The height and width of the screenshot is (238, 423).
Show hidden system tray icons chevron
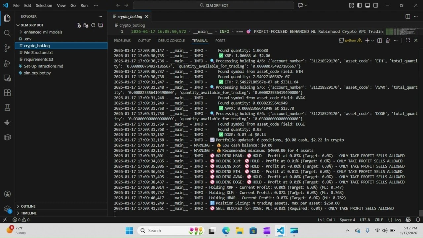[x=348, y=230]
